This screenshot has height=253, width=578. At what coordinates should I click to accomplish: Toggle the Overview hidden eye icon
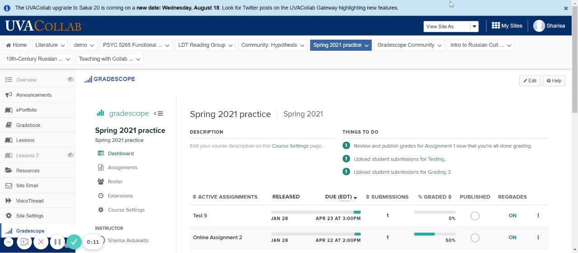pos(70,80)
